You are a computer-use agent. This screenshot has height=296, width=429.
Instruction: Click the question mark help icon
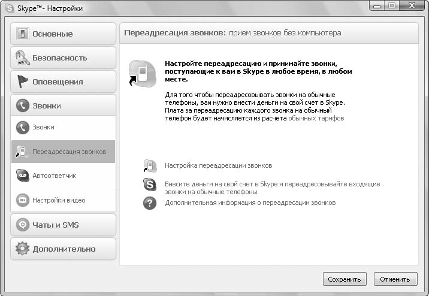coord(150,203)
